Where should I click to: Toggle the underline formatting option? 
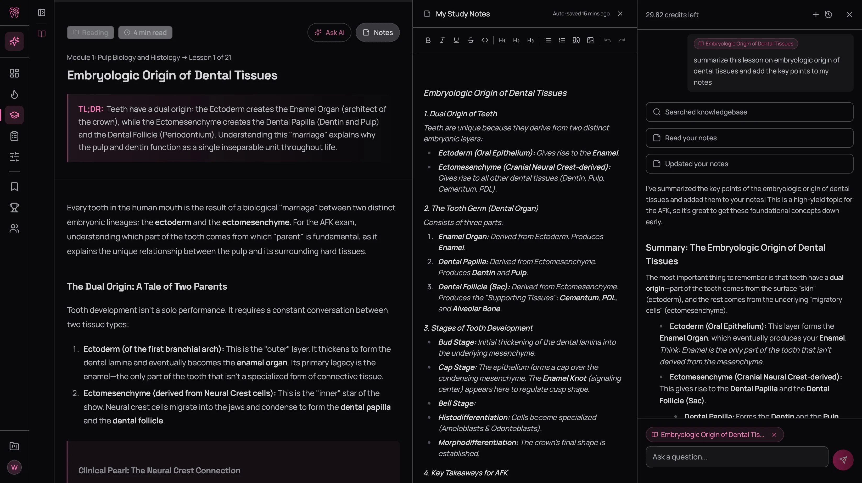click(456, 40)
